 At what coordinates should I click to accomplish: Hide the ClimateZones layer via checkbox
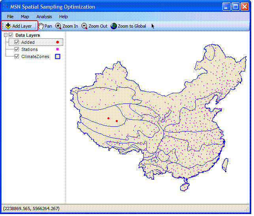pos(17,56)
